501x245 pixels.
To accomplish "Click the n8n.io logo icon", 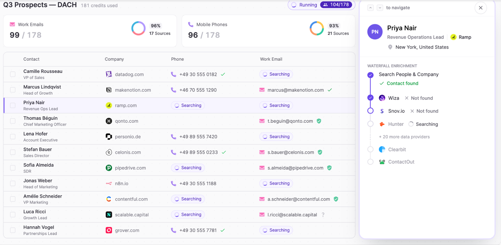I will point(109,183).
